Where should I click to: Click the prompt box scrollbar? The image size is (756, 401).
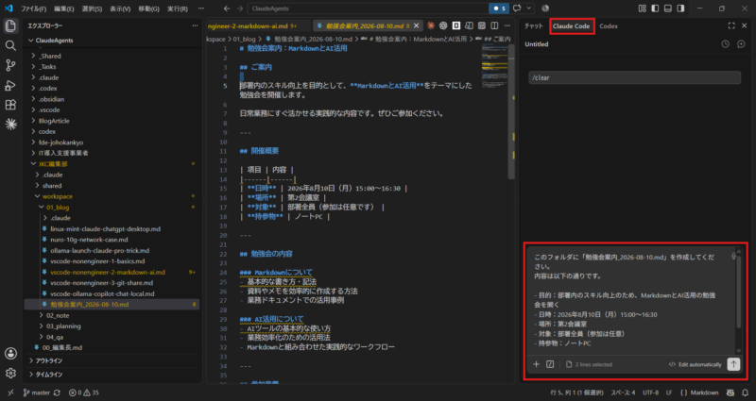739,292
